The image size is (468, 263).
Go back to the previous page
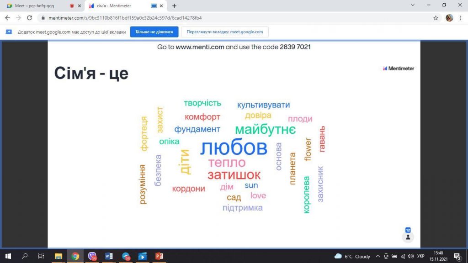7,18
